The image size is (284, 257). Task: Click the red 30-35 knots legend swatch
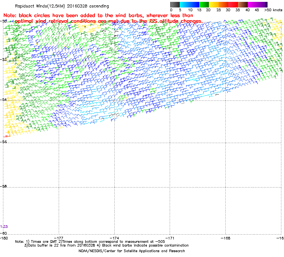click(233, 4)
